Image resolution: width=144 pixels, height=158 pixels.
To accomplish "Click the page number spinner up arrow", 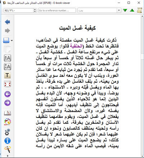I will tap(35, 9).
